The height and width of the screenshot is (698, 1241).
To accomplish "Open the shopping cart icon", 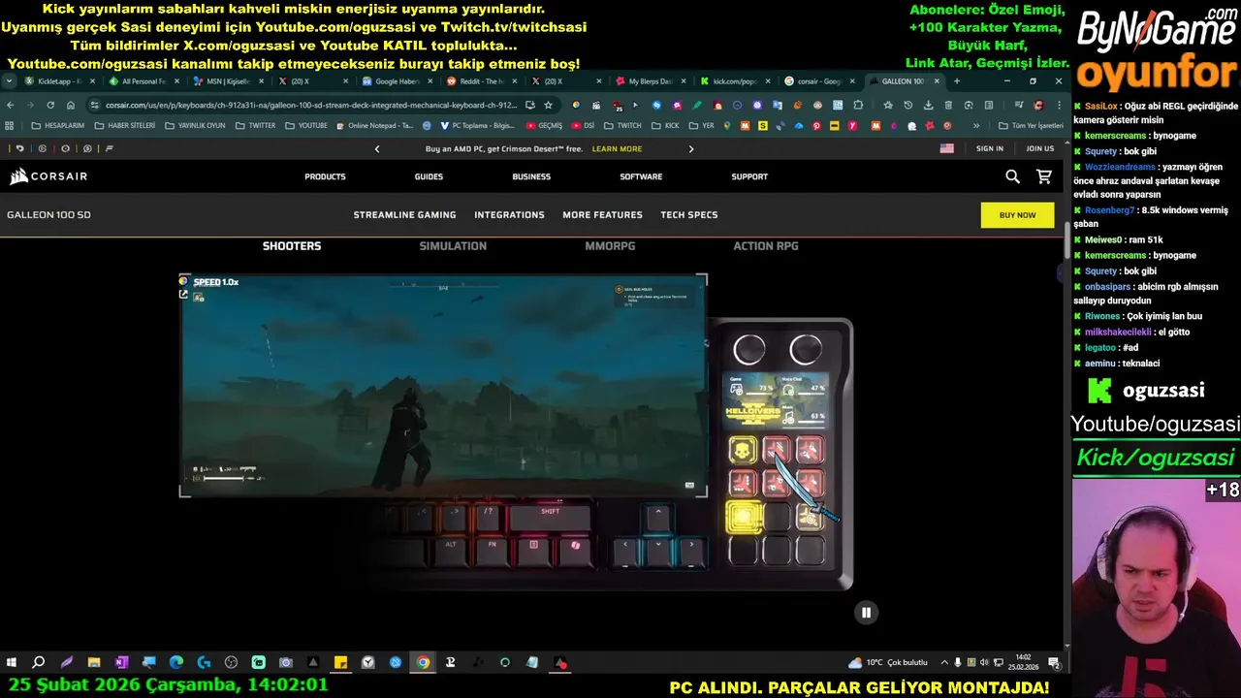I will click(1044, 176).
